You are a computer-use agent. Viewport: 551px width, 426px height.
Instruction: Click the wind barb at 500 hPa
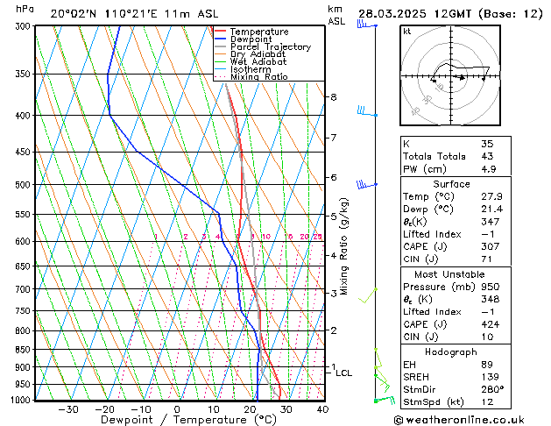[367, 185]
